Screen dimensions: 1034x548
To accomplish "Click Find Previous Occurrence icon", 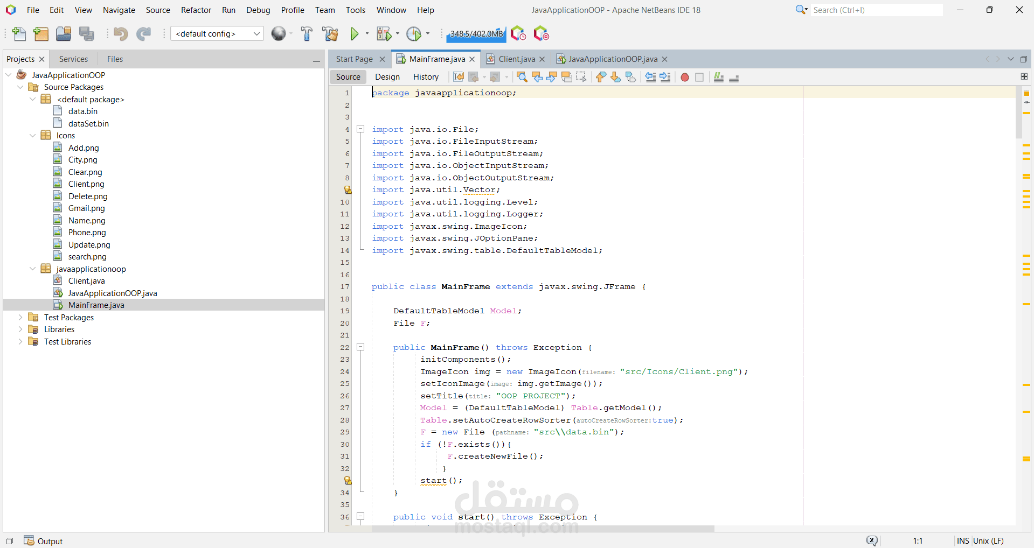I will [x=537, y=77].
